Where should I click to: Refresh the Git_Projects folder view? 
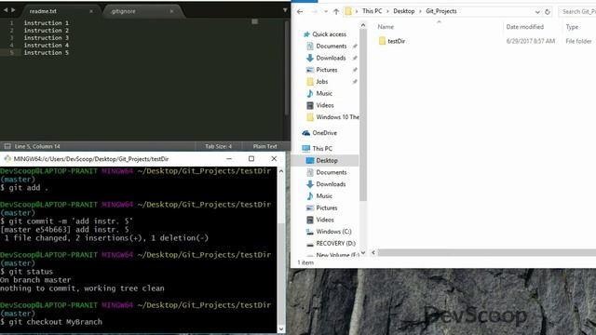tap(548, 12)
